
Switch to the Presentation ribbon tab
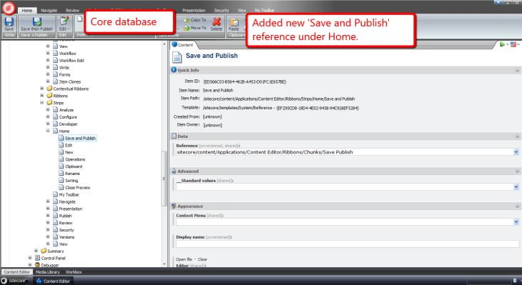point(194,10)
